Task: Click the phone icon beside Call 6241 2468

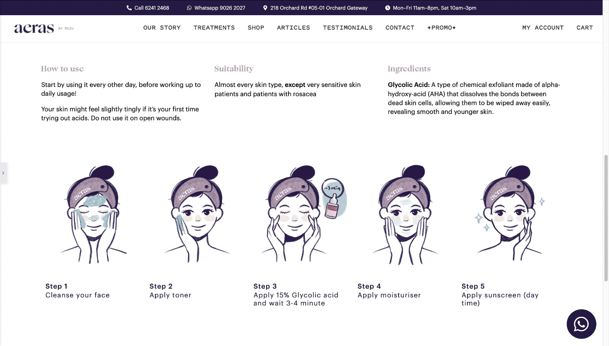Action: 129,8
